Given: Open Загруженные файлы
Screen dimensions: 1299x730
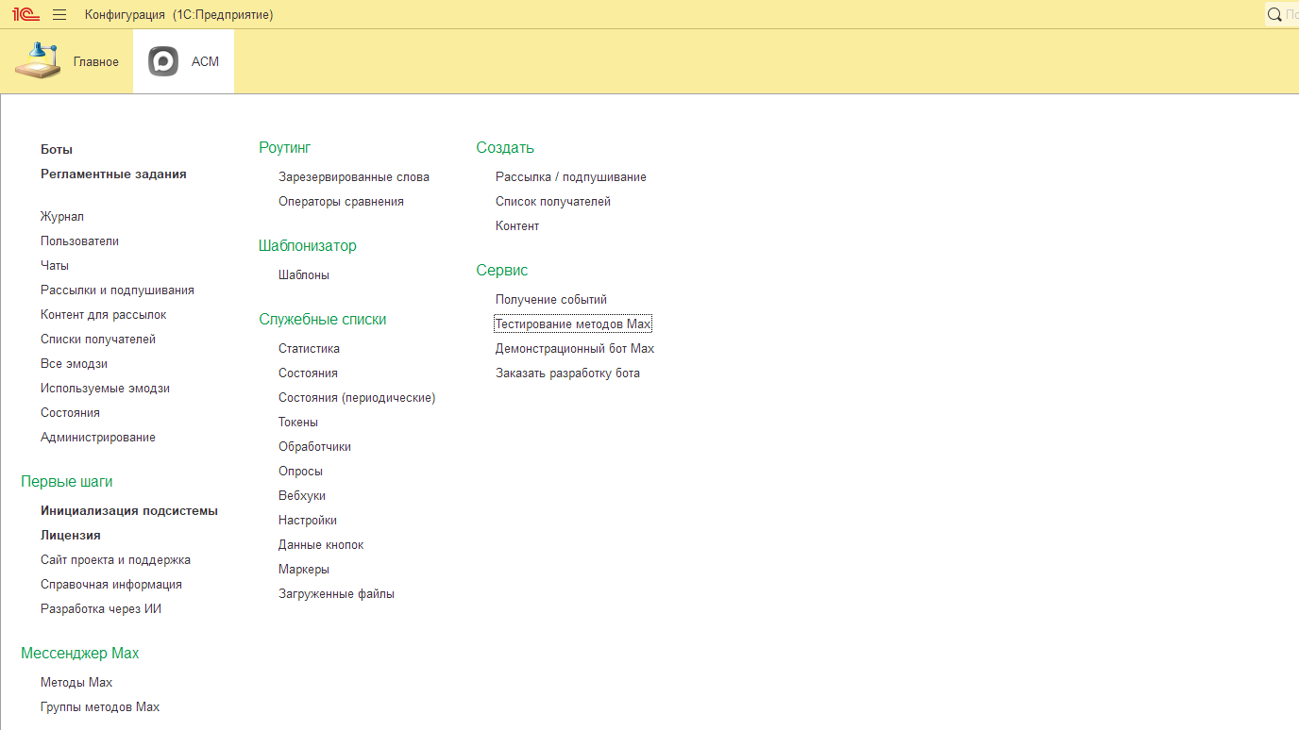Looking at the screenshot, I should point(336,594).
